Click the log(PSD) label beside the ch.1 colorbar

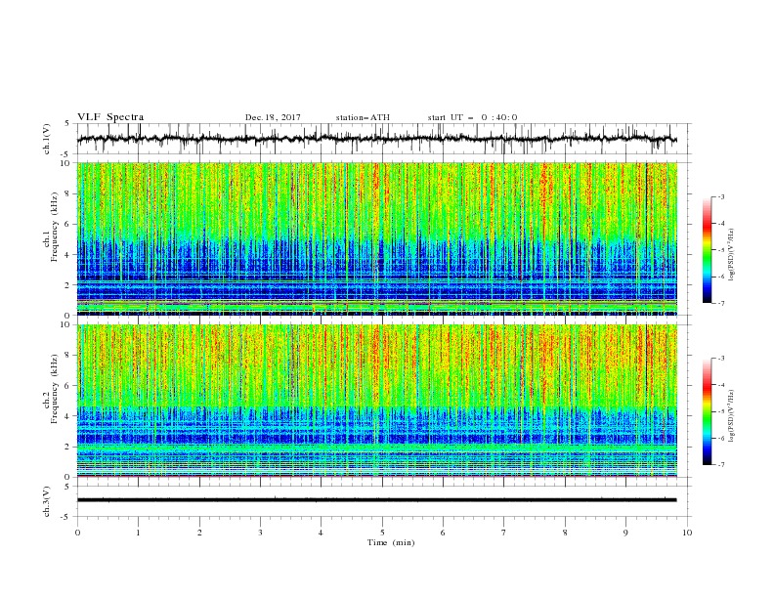[x=731, y=255]
